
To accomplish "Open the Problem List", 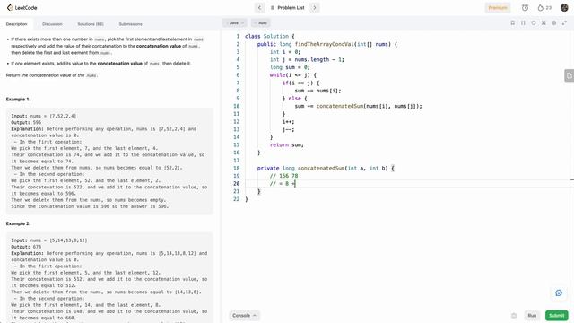I will click(287, 8).
